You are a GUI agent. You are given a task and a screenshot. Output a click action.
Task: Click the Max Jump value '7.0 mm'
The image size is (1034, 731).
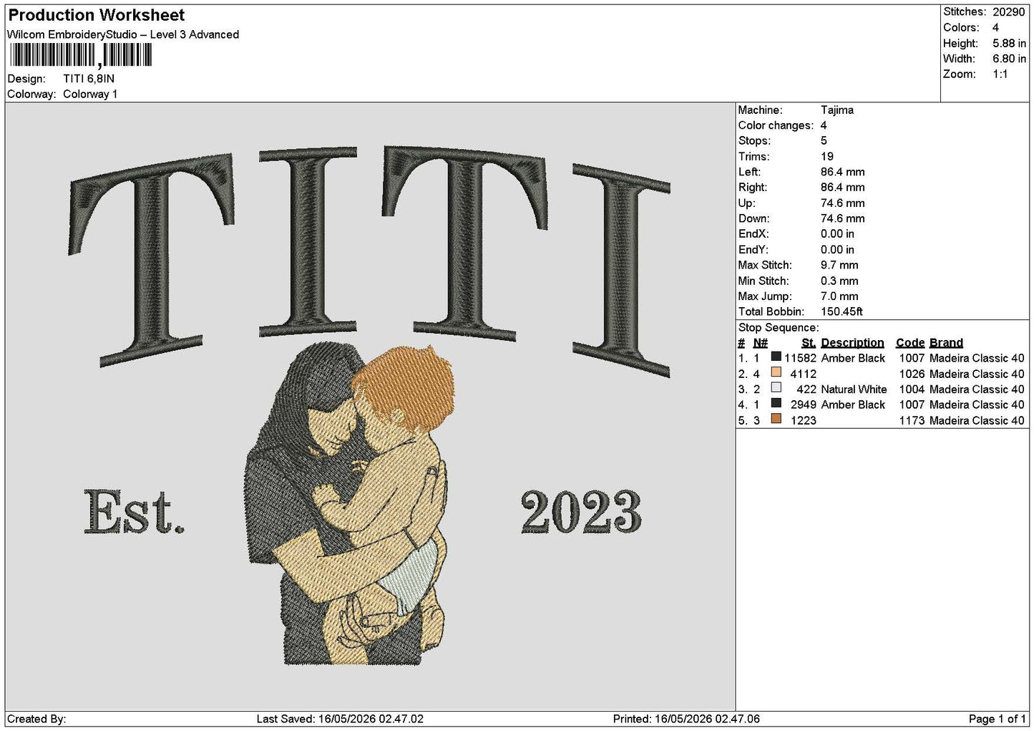click(839, 296)
